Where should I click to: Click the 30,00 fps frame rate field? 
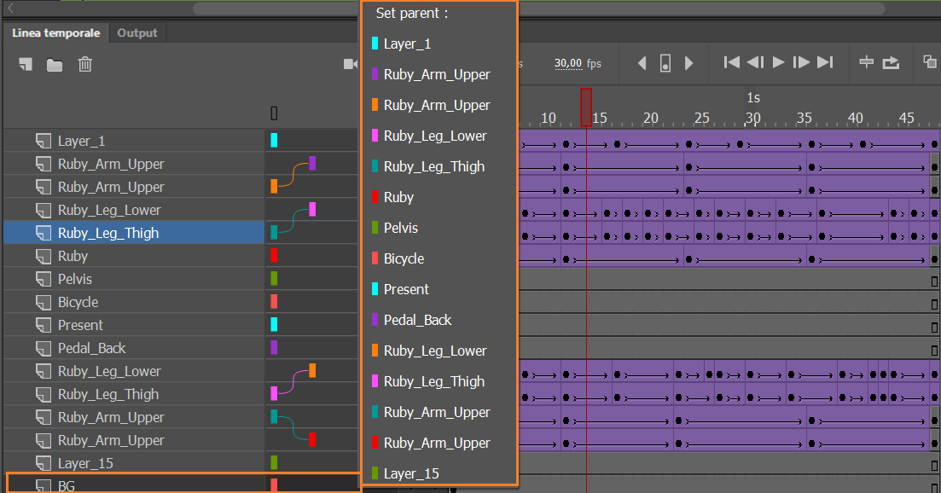[568, 63]
